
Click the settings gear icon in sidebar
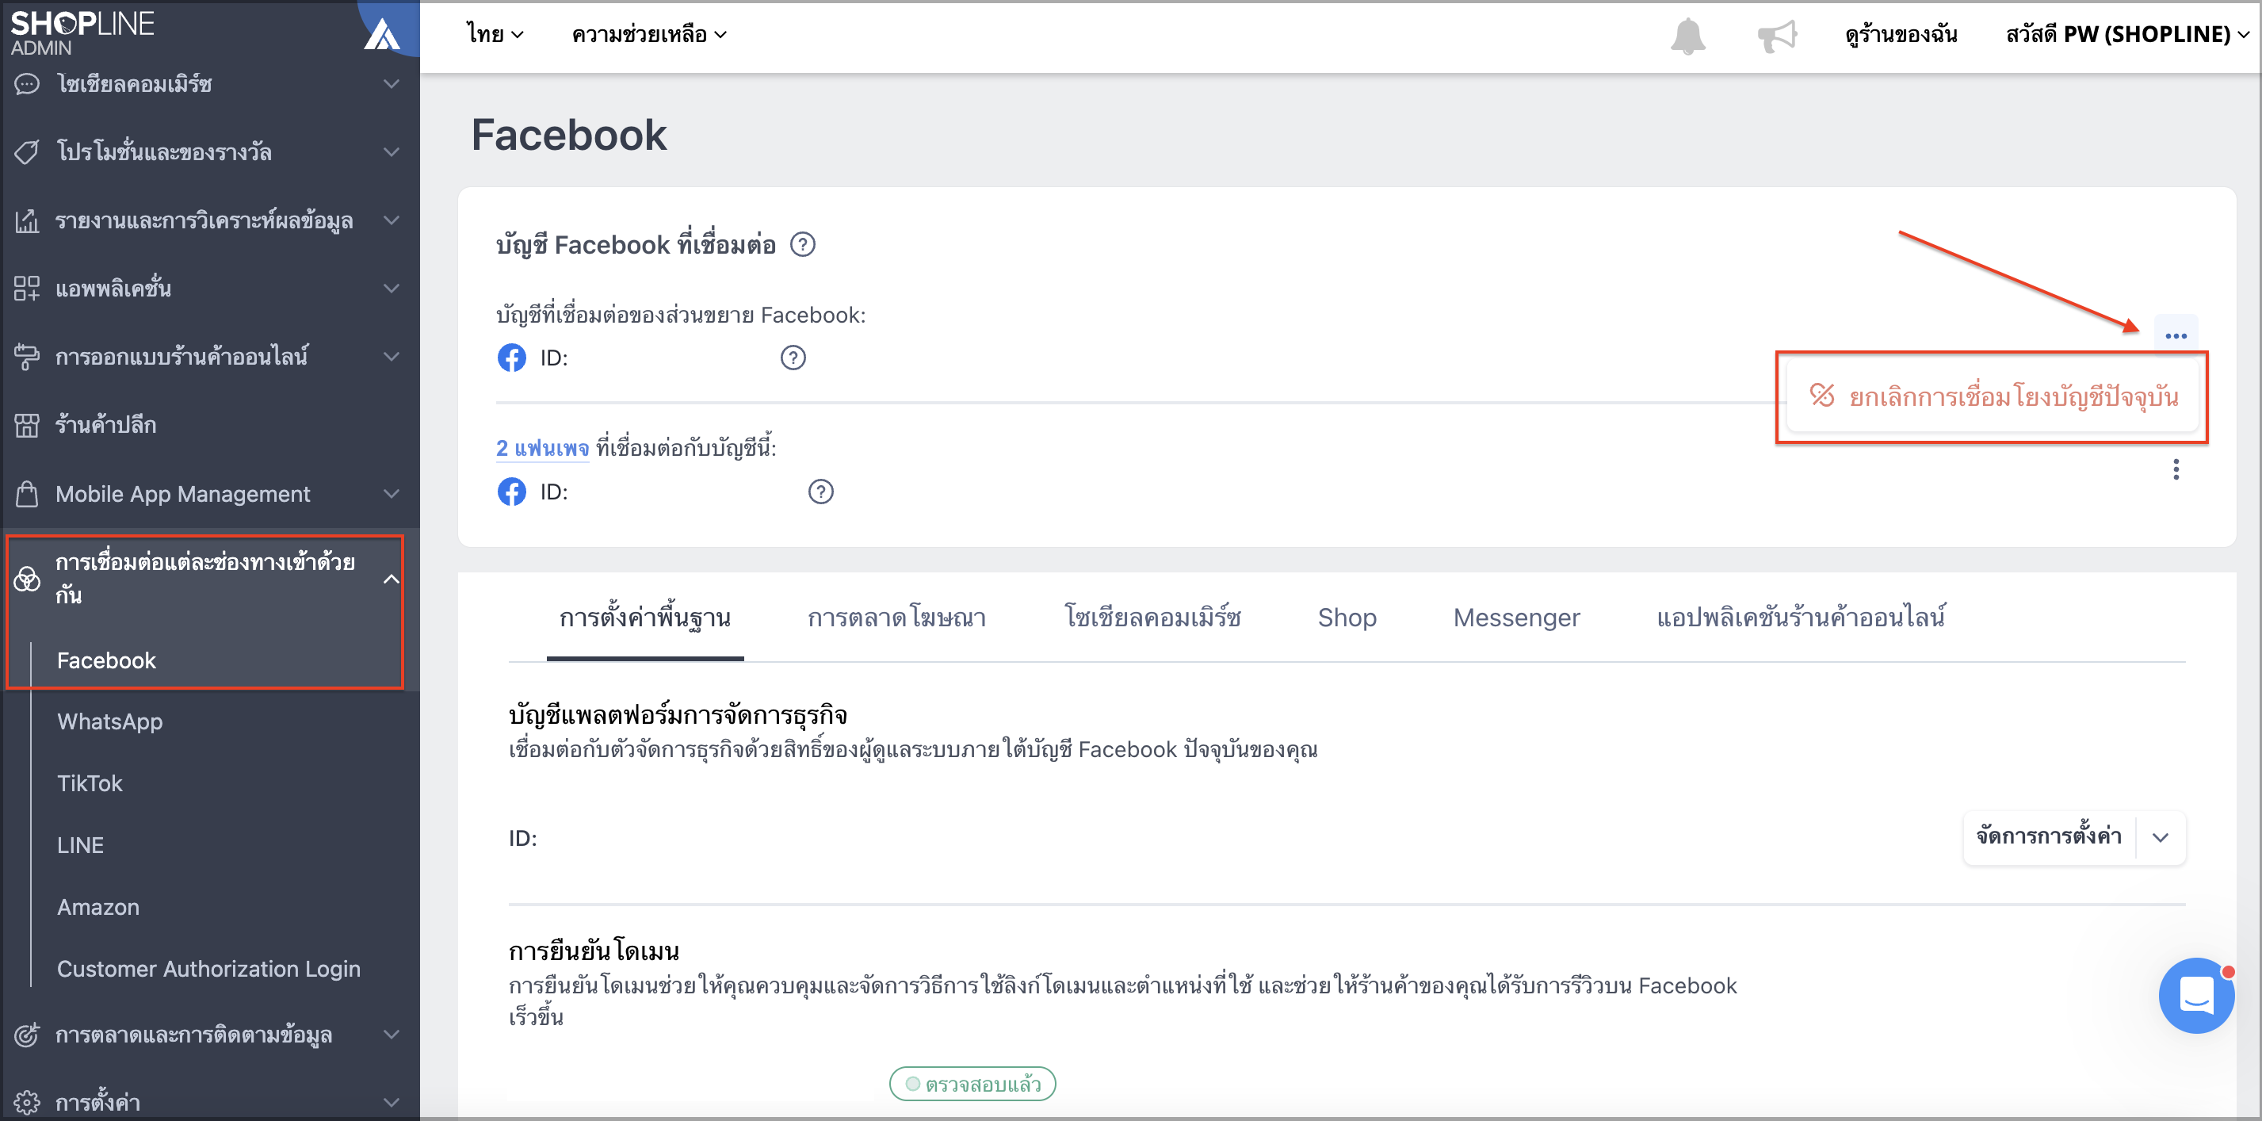click(27, 1102)
